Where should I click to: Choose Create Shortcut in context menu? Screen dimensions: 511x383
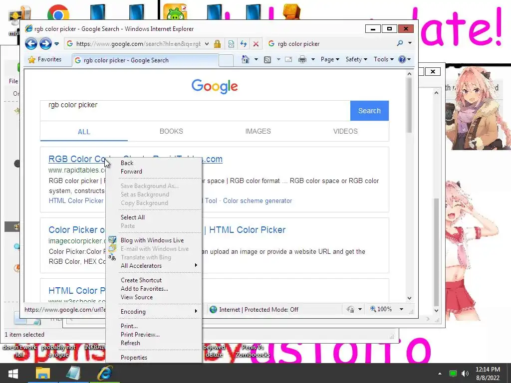[154, 280]
